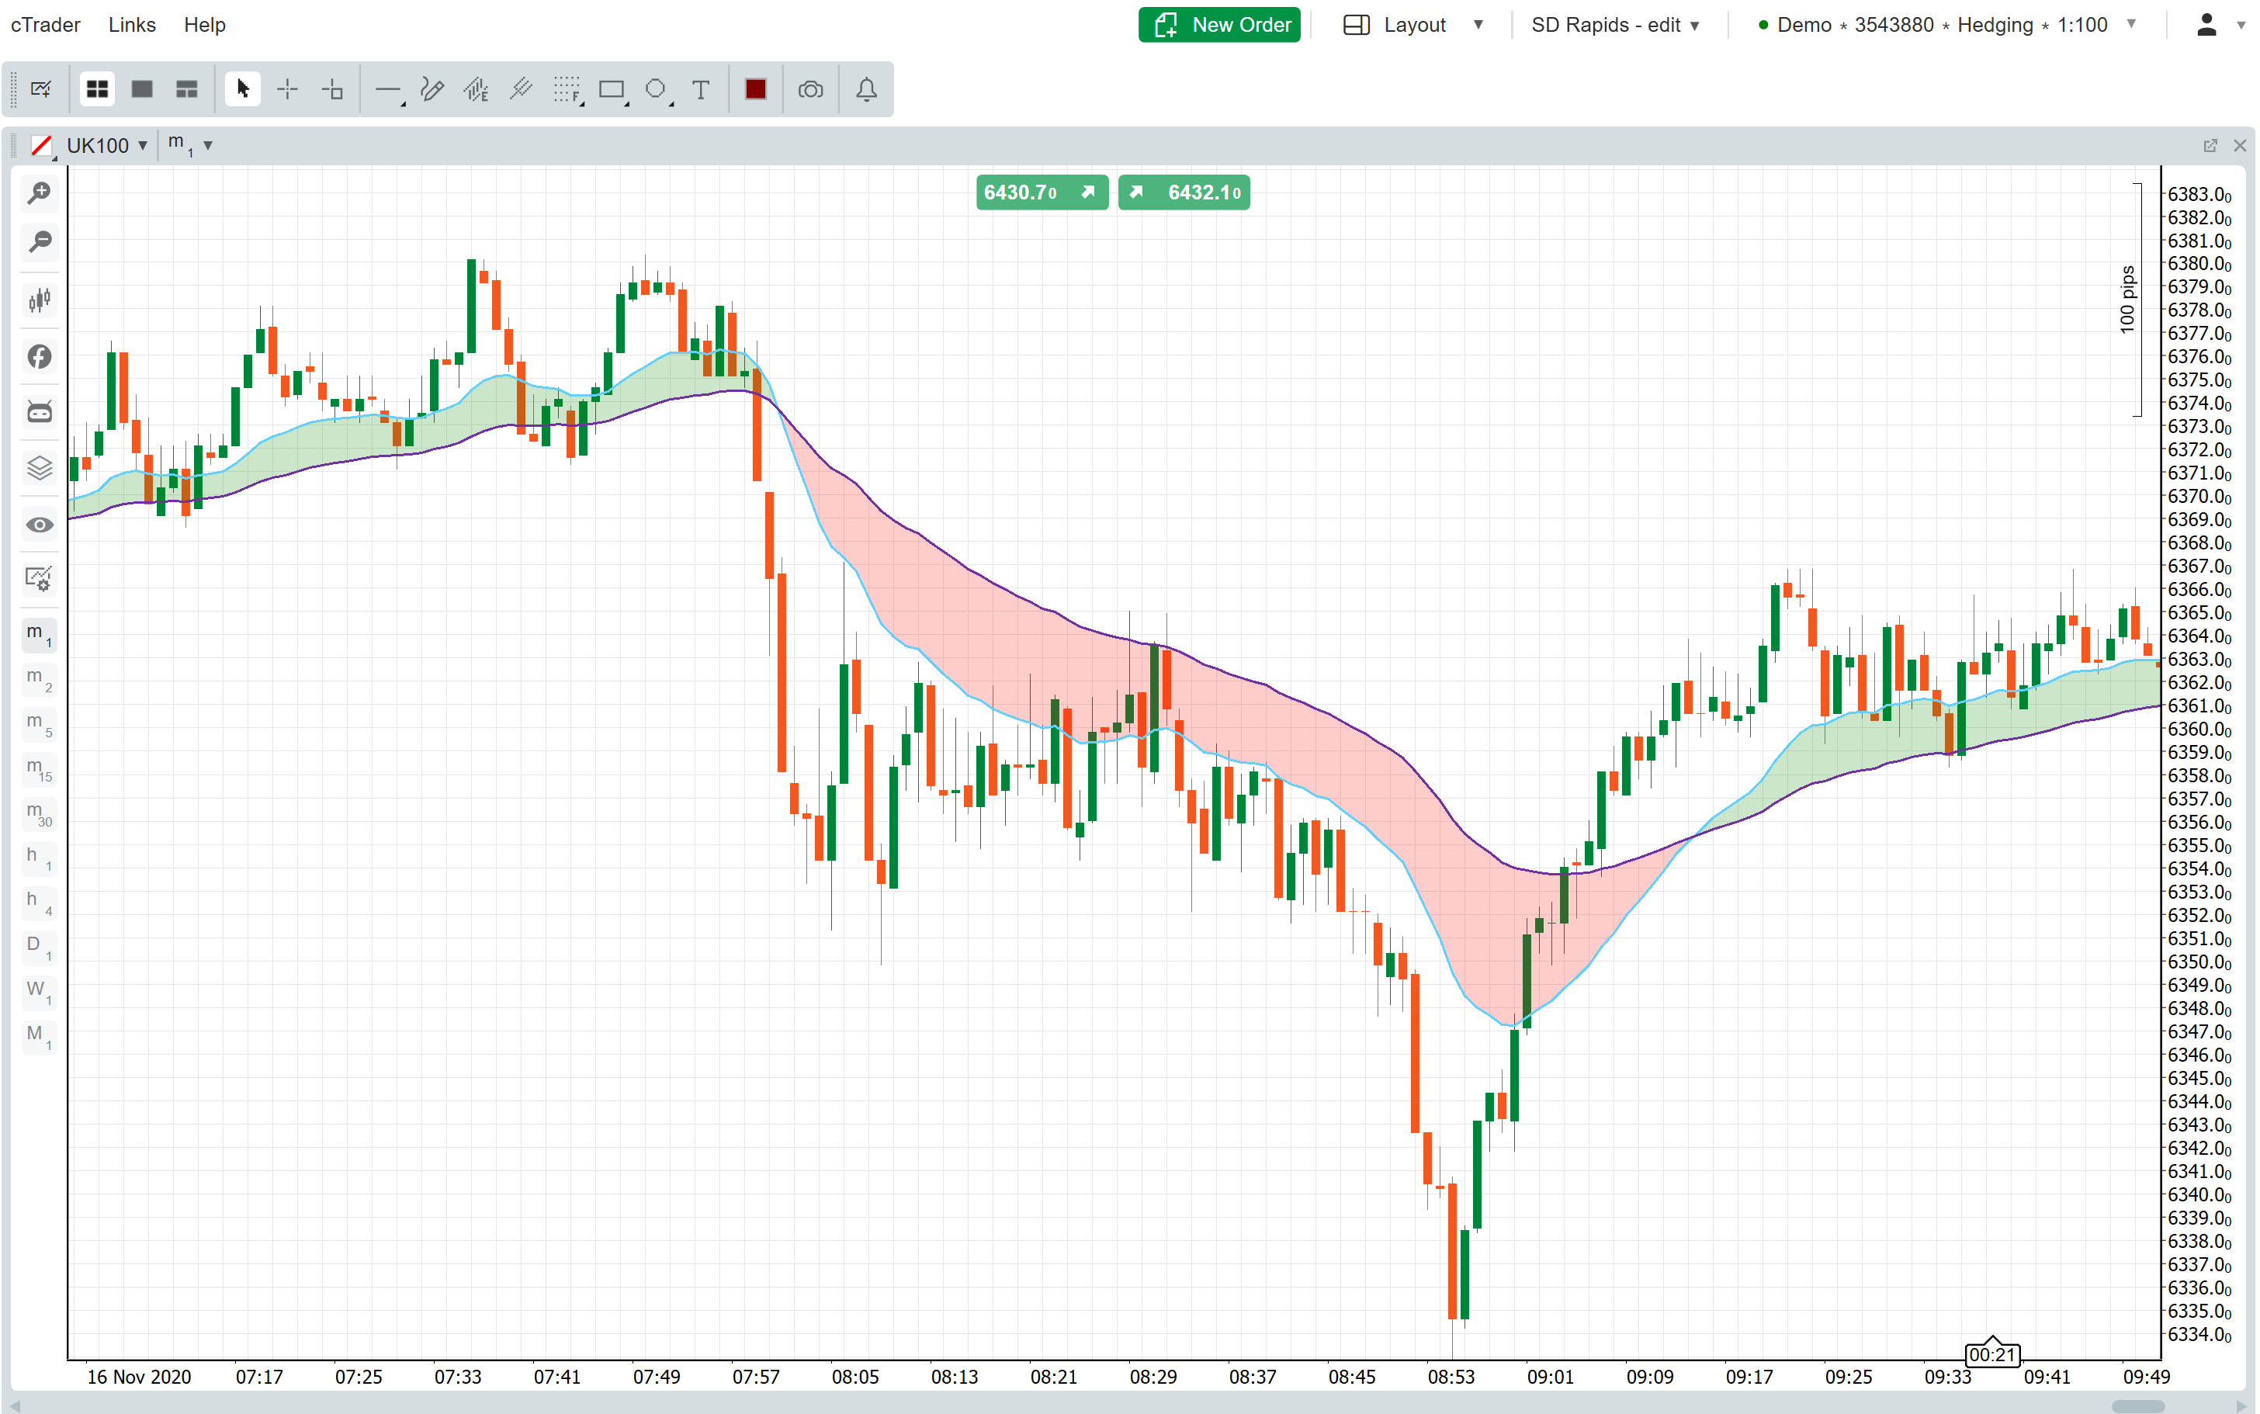
Task: Click the 6432.10 buy price button
Action: [1184, 192]
